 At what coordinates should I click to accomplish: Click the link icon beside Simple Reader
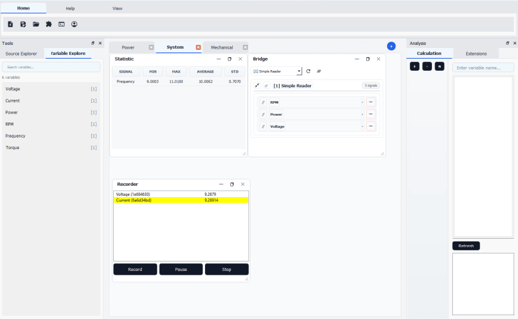pyautogui.click(x=266, y=85)
